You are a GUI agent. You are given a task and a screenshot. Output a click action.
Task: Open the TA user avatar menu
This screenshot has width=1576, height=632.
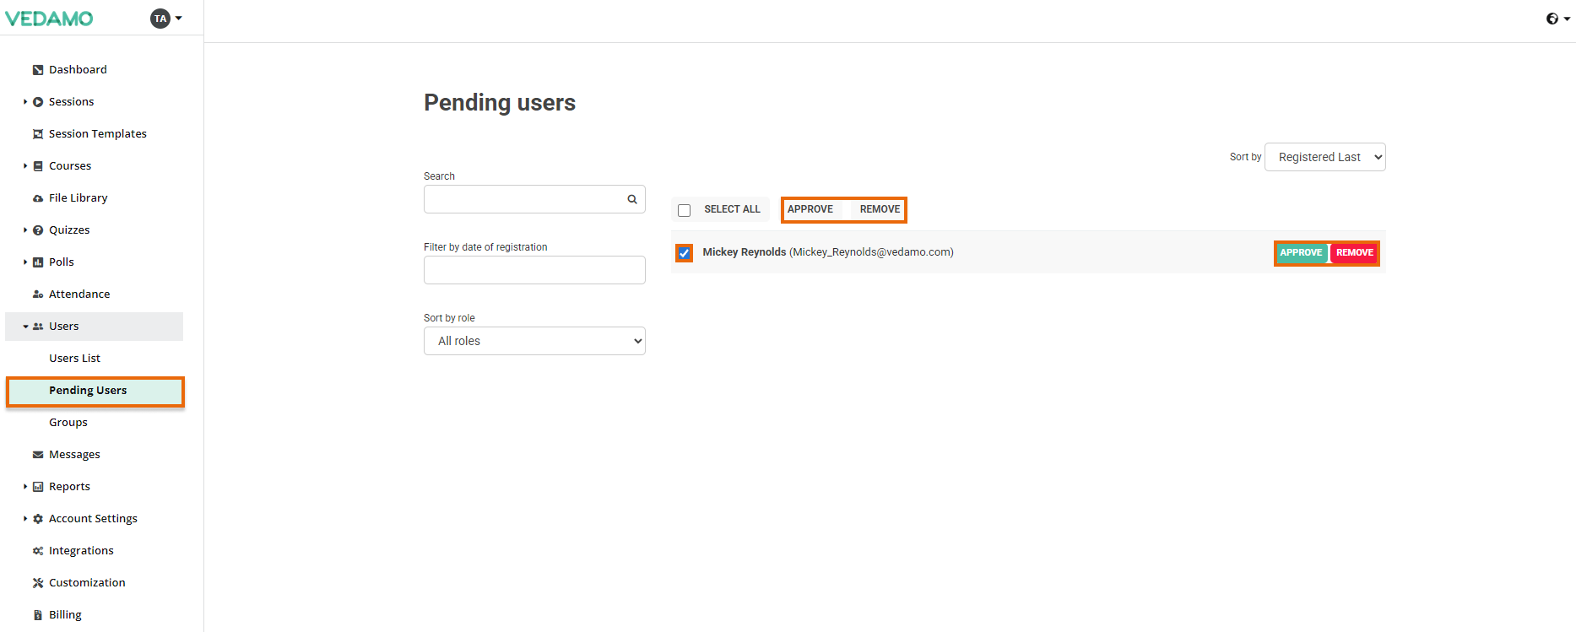[x=165, y=19]
